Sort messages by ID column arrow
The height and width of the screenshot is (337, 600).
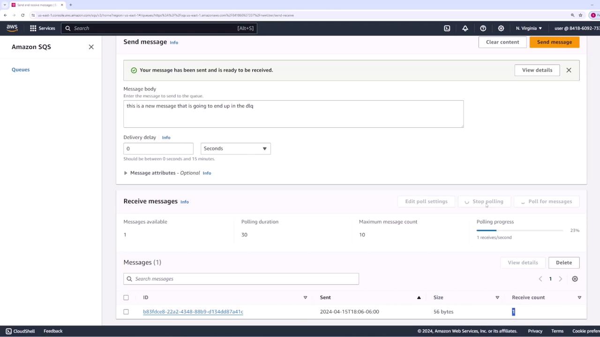tap(305, 298)
